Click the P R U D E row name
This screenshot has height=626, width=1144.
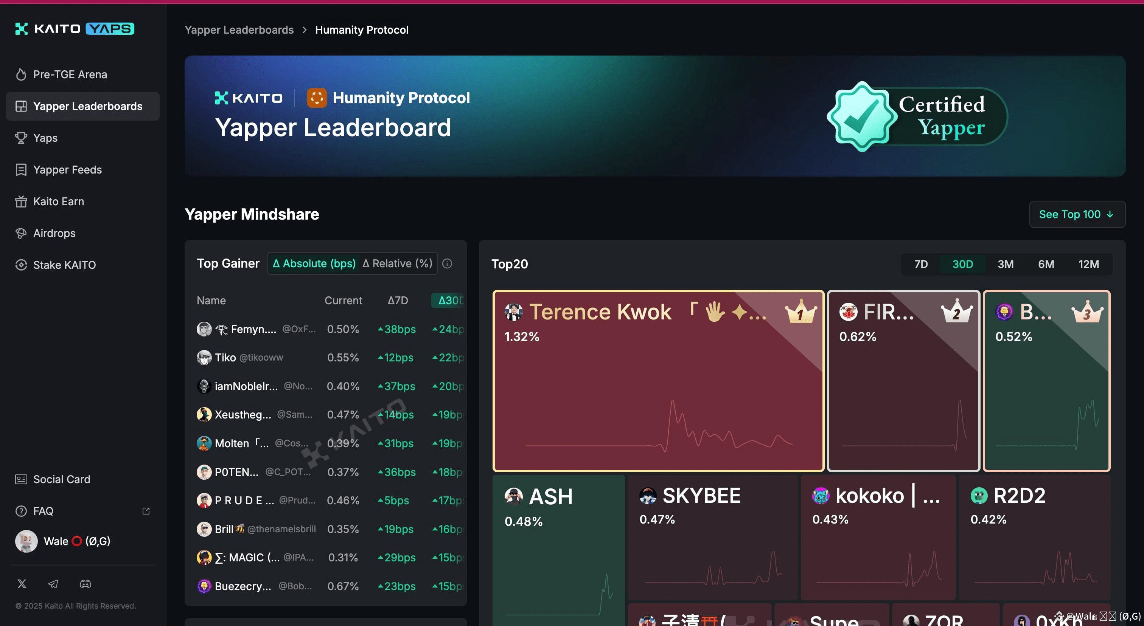point(244,501)
